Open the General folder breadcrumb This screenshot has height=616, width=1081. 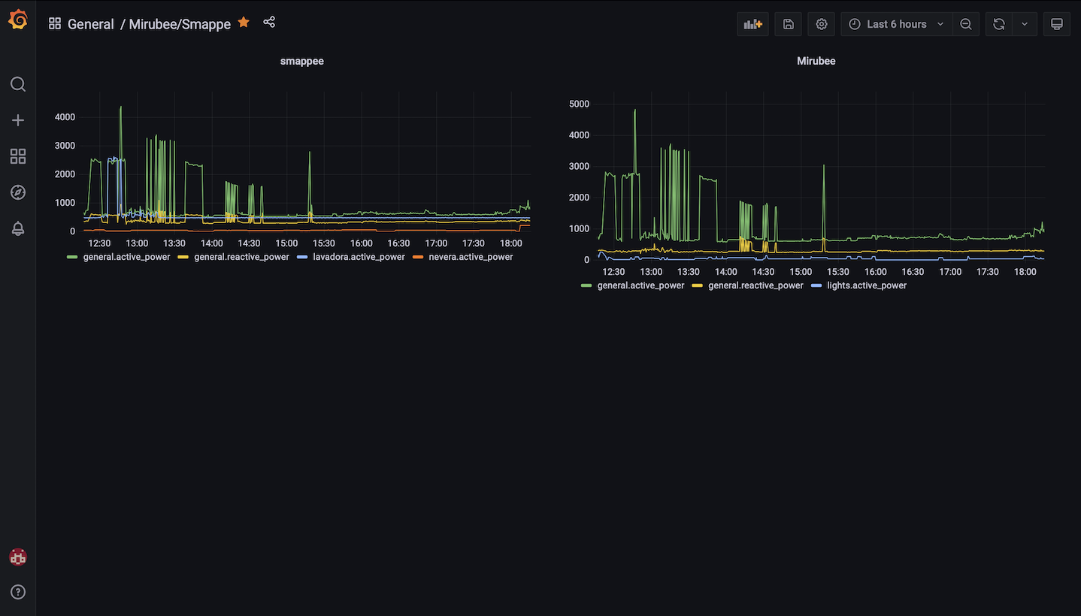click(91, 24)
